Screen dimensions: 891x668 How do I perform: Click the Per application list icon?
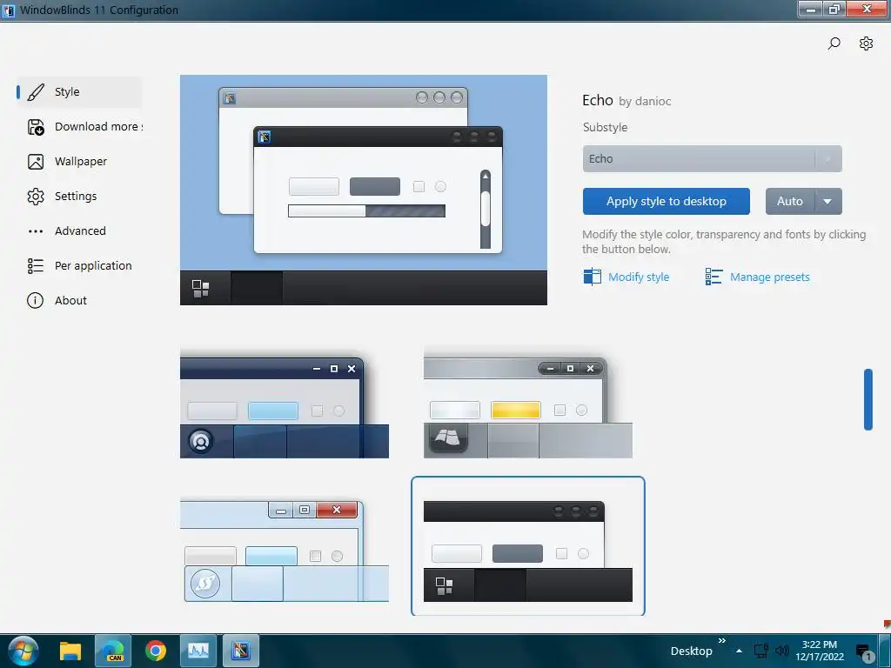tap(35, 266)
